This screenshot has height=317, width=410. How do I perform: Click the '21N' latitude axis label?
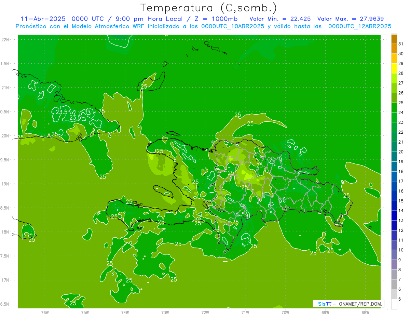pos(5,88)
